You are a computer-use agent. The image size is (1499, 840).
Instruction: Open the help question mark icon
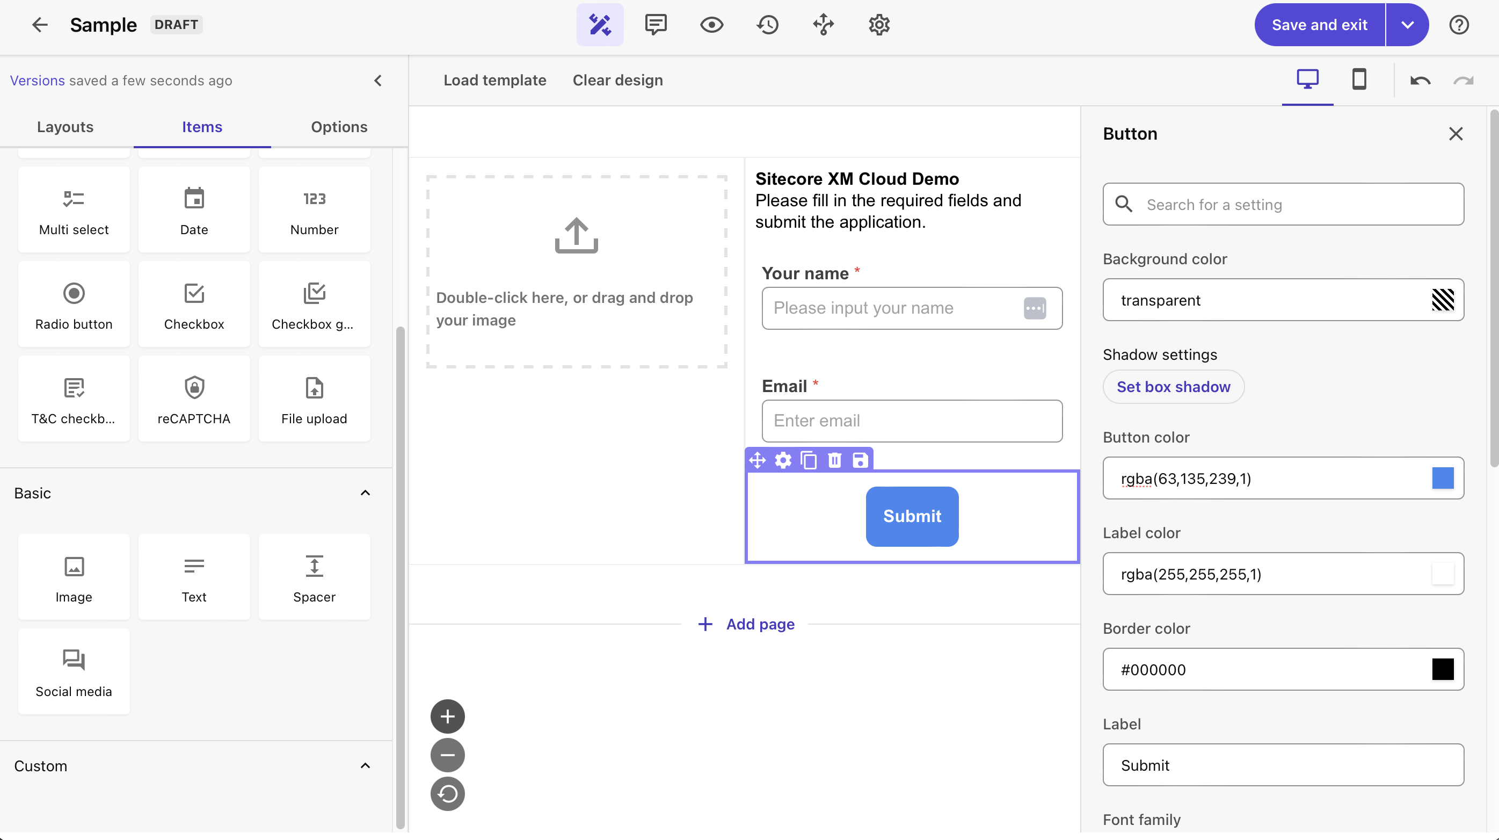[1459, 25]
